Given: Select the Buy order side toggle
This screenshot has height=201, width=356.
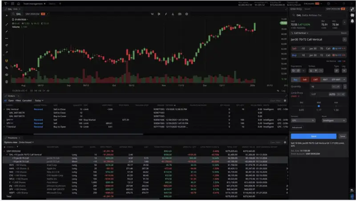Looking at the screenshot, I should click(295, 80).
